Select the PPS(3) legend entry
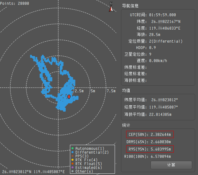This screenshot has height=175, width=198. tap(82, 156)
